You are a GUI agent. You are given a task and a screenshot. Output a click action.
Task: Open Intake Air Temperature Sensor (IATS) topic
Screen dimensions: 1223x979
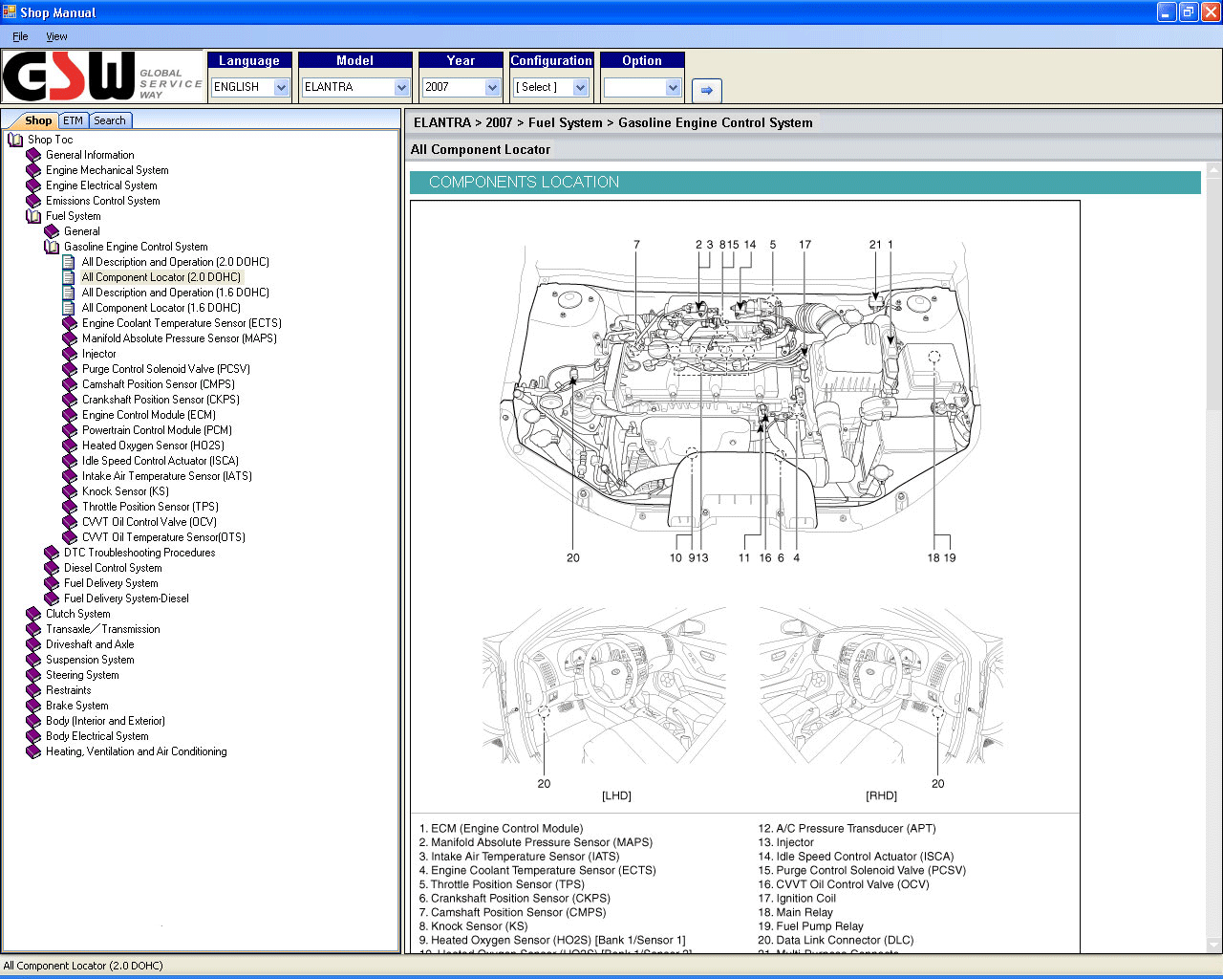(x=167, y=476)
